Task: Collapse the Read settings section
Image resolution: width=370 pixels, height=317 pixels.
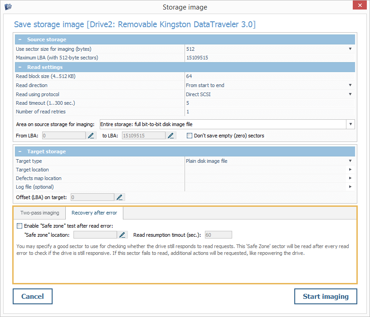Action: coord(20,67)
